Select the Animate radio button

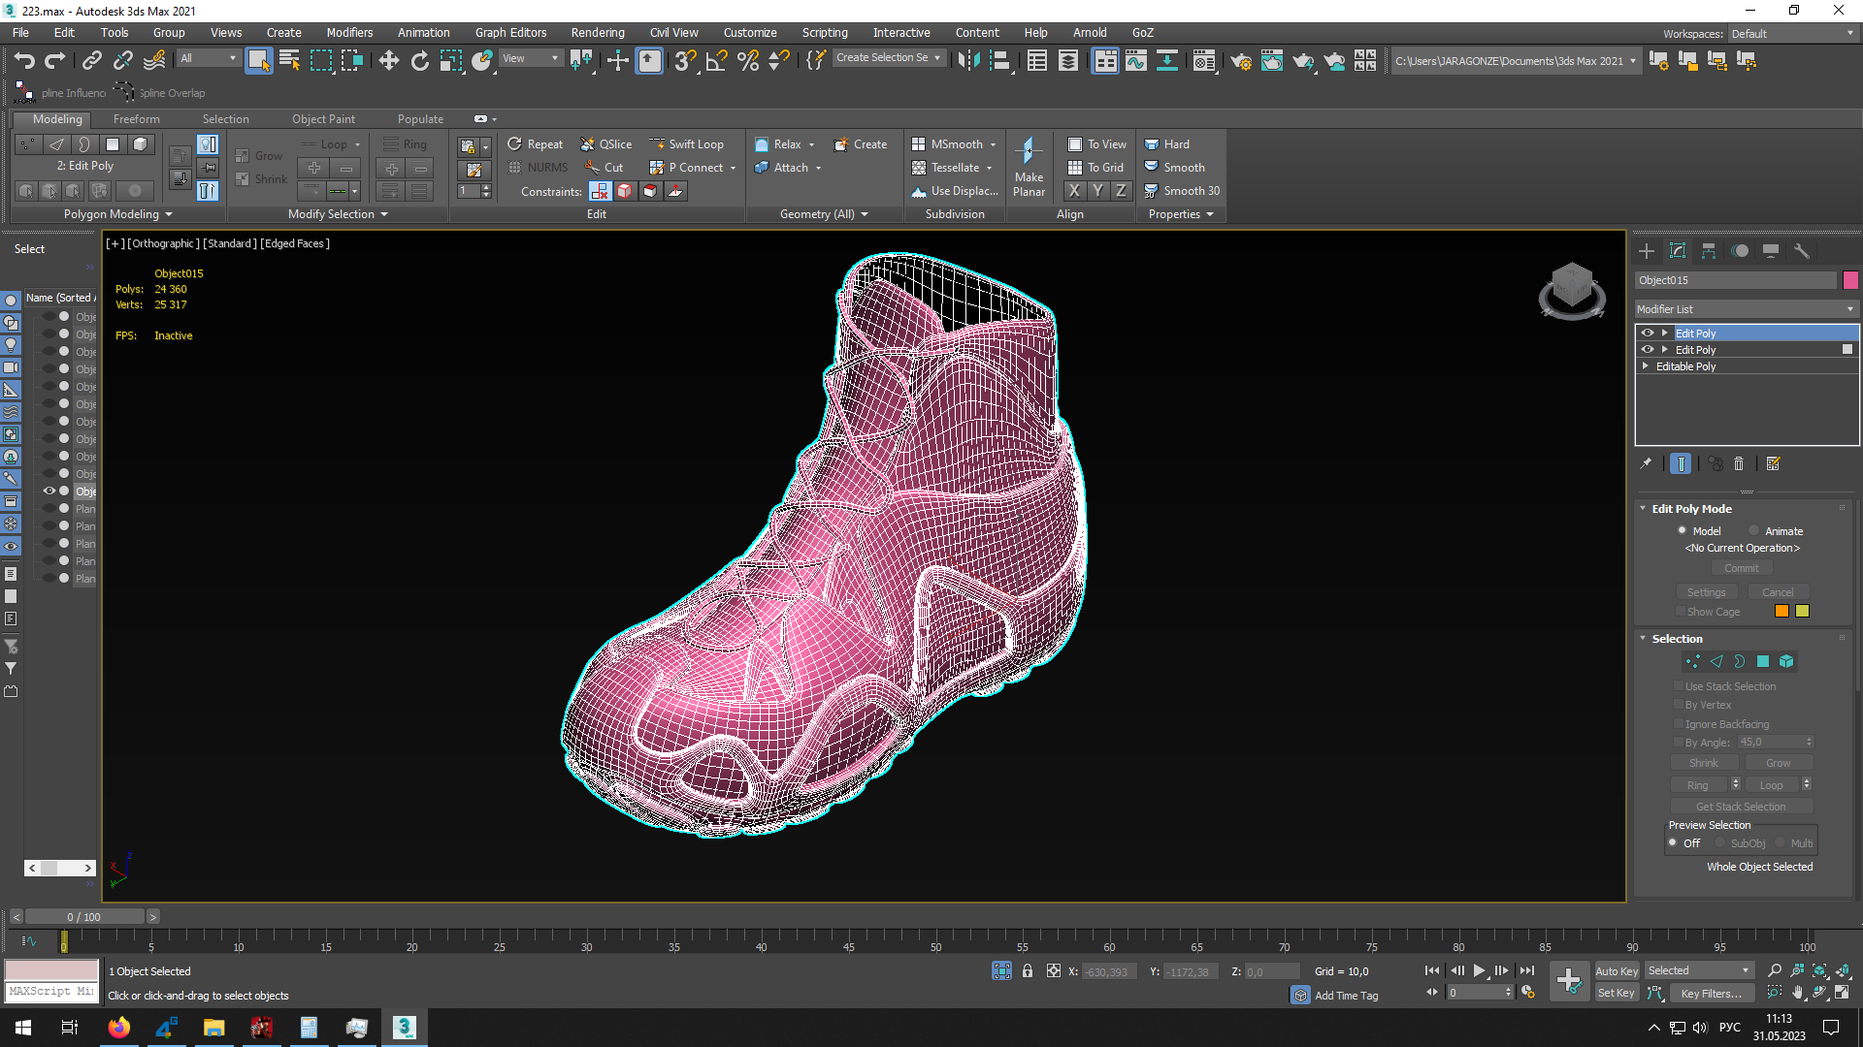pyautogui.click(x=1754, y=531)
